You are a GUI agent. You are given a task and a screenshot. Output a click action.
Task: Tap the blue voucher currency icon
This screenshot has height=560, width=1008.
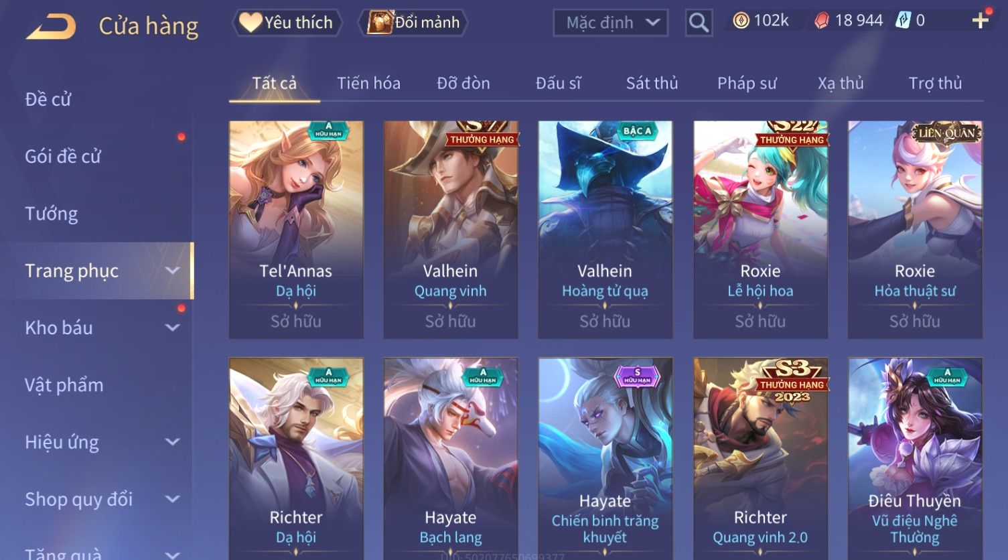click(904, 21)
